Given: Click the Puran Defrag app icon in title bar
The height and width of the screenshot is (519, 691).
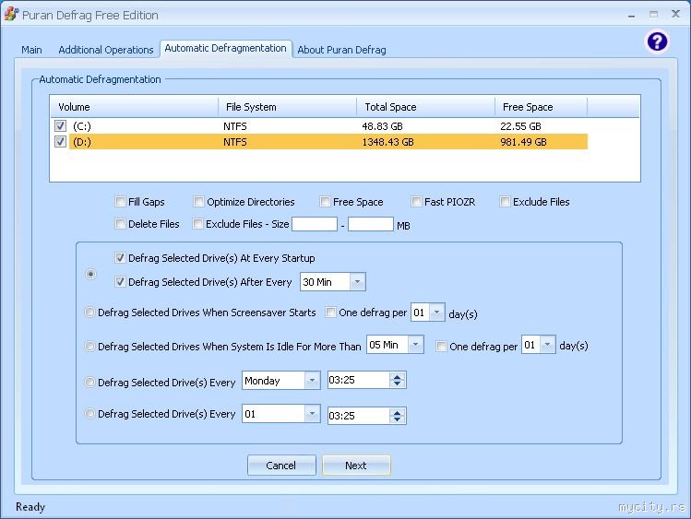Looking at the screenshot, I should 11,15.
